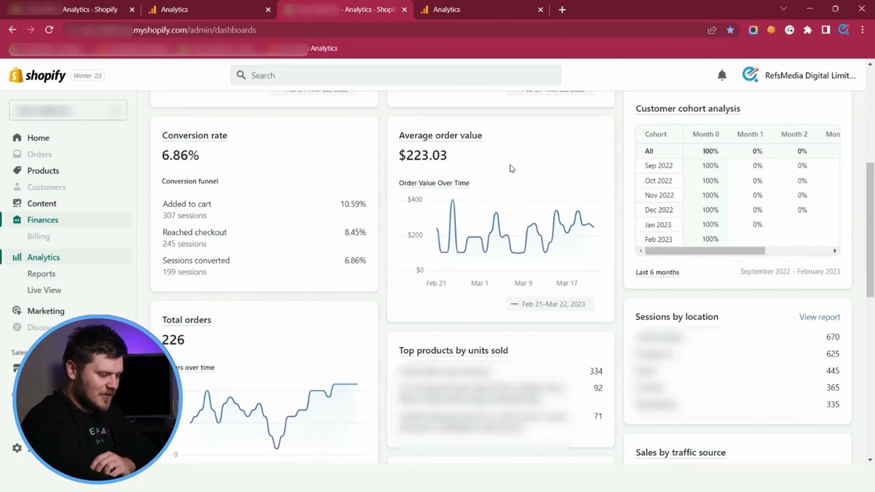Open the Live View menu item
Viewport: 875px width, 492px height.
point(44,290)
